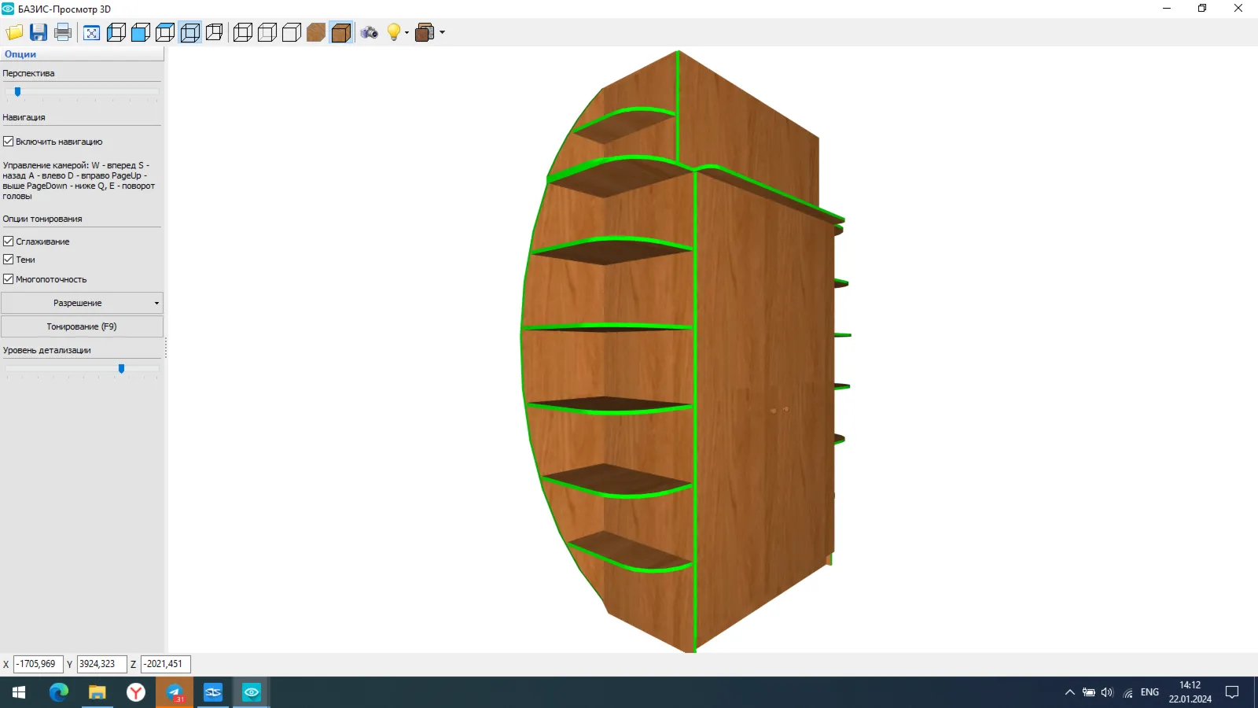The image size is (1258, 708).
Task: Click the blue floppy disk save icon
Action: tap(39, 32)
